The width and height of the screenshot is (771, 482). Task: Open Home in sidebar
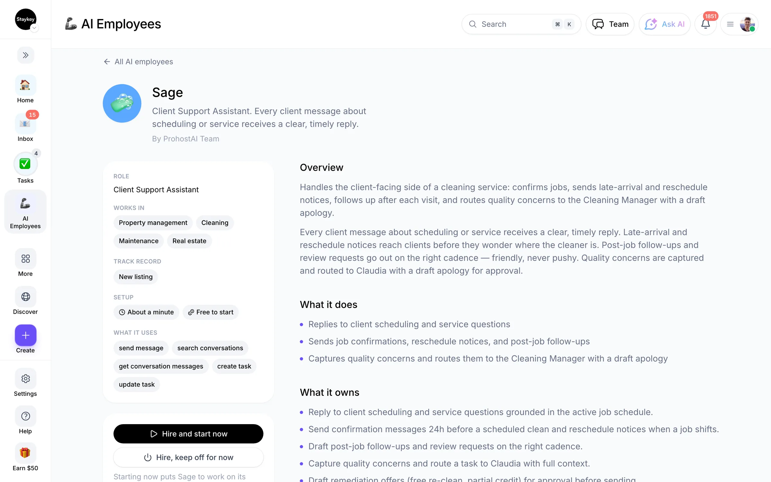[25, 89]
